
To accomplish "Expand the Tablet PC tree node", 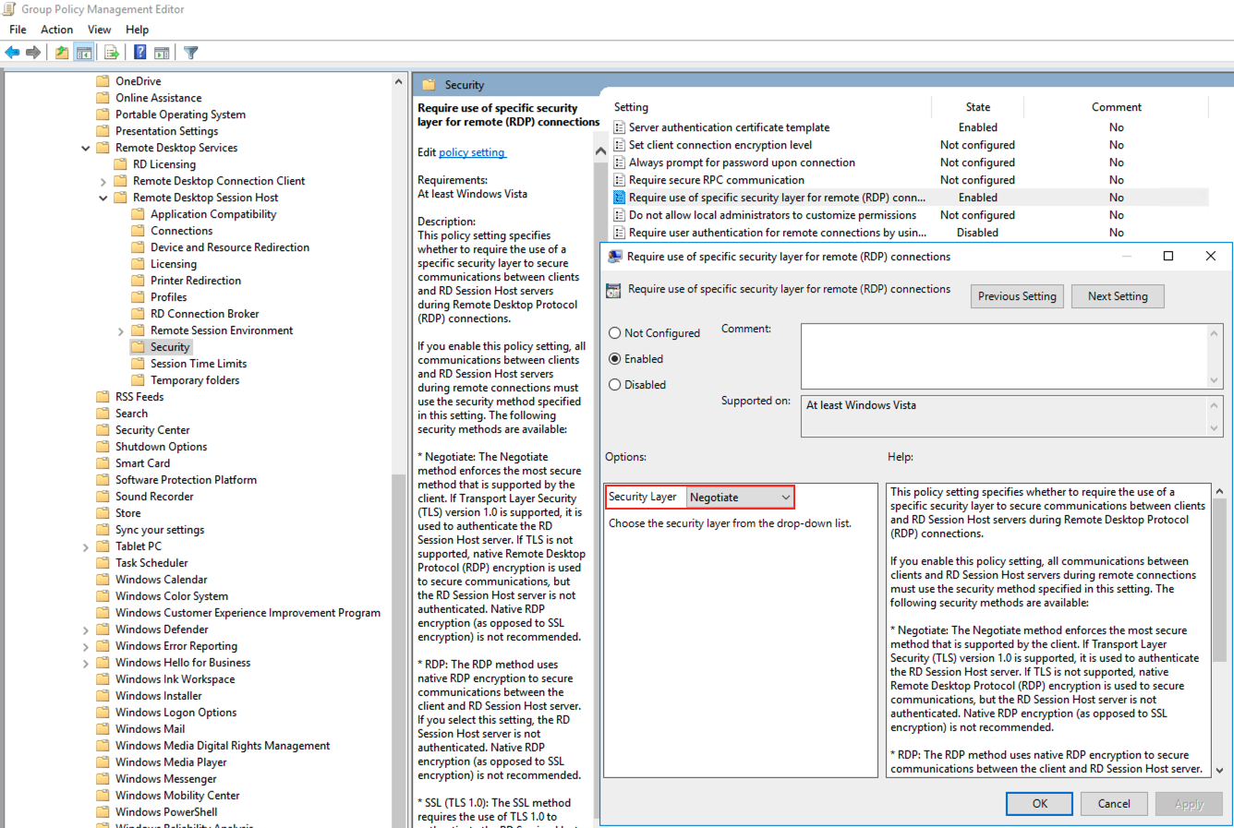I will click(x=86, y=547).
